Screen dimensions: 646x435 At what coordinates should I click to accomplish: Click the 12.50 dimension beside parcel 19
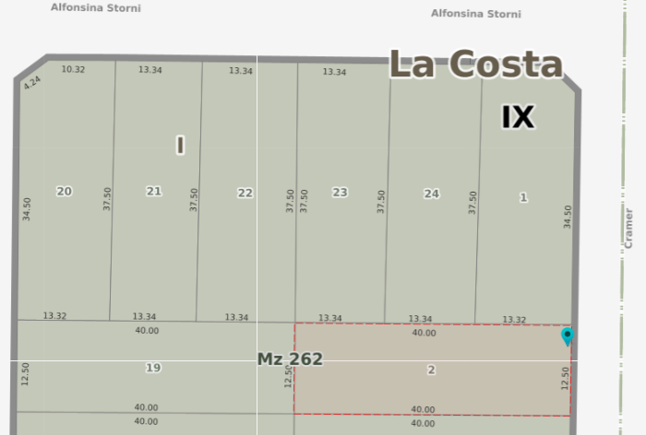click(x=25, y=374)
